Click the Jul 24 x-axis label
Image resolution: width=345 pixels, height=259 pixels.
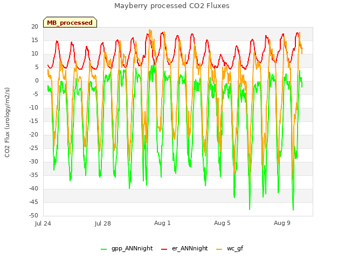(43, 223)
